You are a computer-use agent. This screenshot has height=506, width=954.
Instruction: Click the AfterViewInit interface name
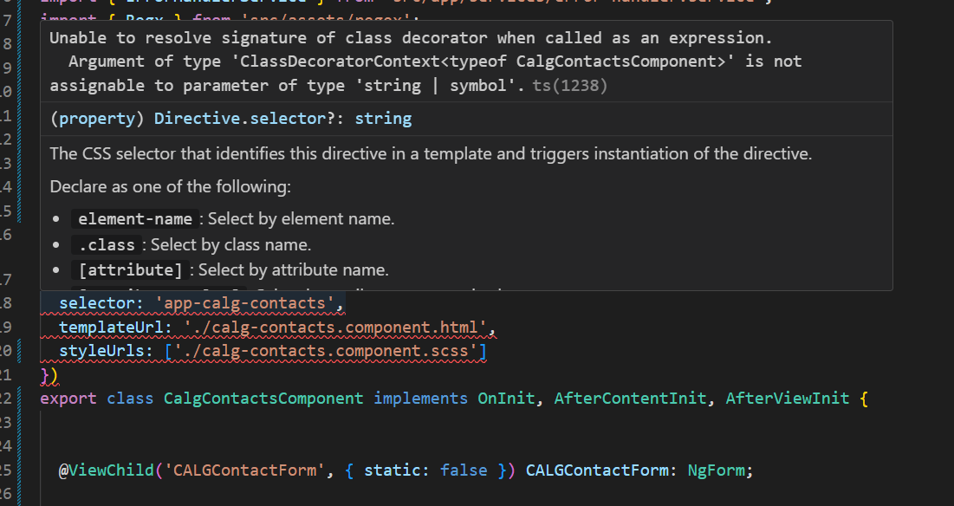(788, 399)
